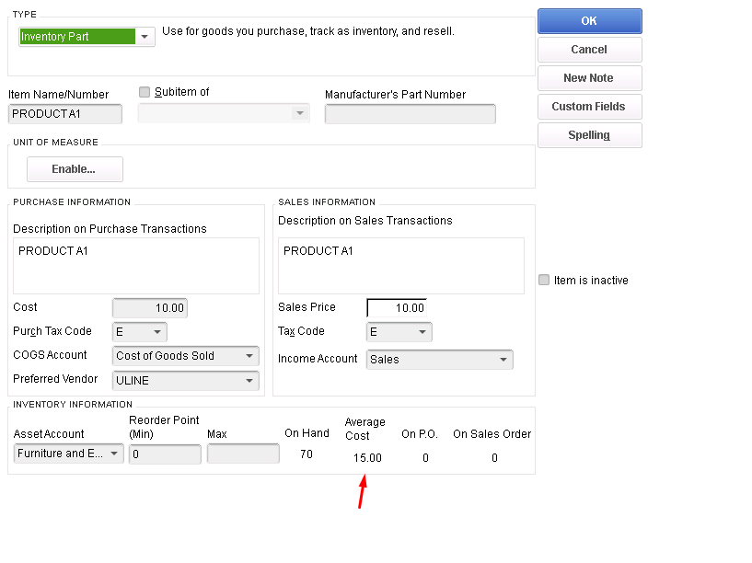
Task: Select the purchase Cost field
Action: pyautogui.click(x=149, y=308)
